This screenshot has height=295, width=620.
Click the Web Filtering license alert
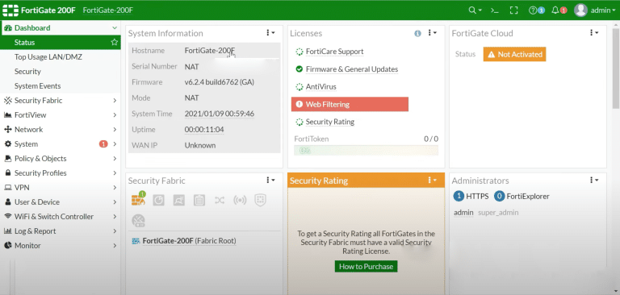[x=350, y=104]
